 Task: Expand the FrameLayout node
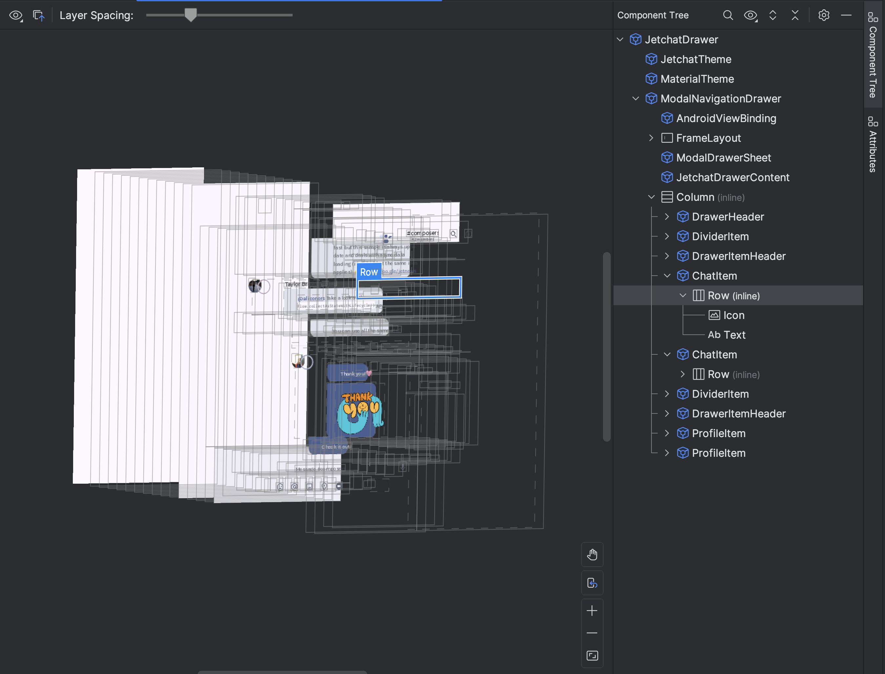click(x=650, y=137)
